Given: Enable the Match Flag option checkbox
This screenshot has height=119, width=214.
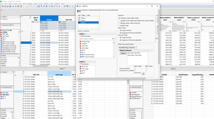Looking at the screenshot, I should (x=119, y=25).
